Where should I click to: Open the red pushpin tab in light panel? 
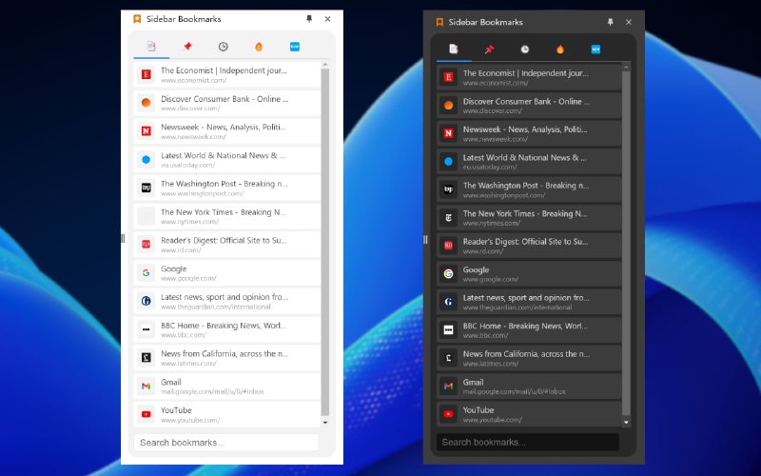pos(187,46)
